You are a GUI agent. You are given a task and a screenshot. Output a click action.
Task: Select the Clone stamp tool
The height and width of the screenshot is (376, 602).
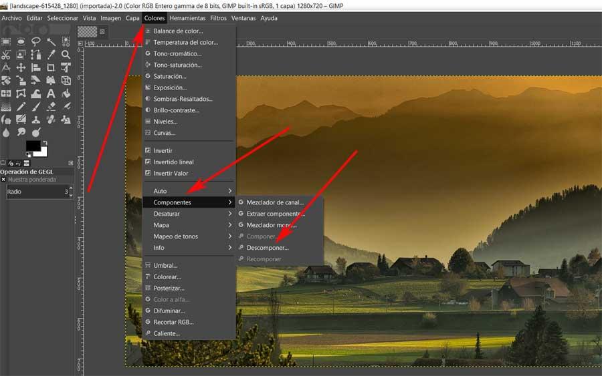(x=35, y=120)
